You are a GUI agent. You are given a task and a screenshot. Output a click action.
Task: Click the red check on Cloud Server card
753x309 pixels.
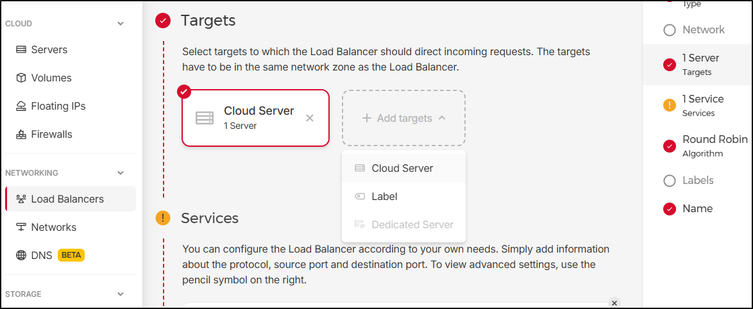pos(184,92)
